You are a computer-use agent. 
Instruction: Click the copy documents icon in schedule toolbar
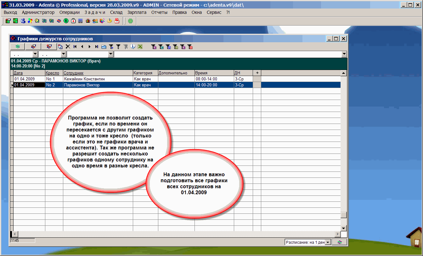coord(60,47)
